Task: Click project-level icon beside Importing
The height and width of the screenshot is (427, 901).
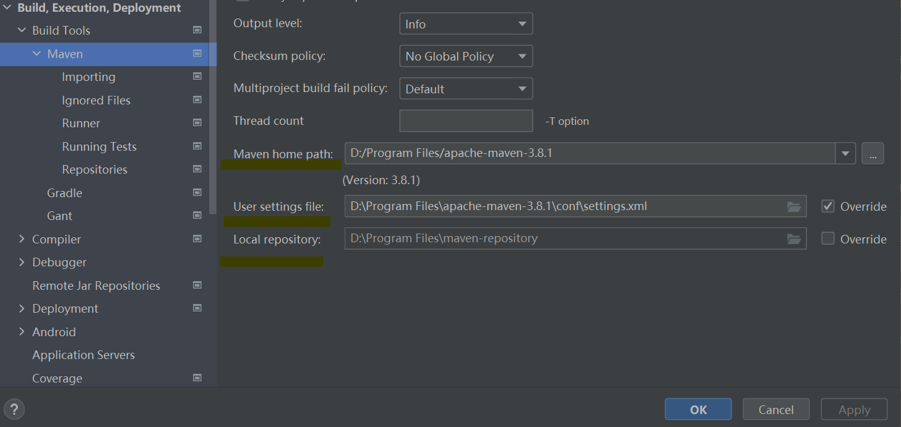Action: point(197,76)
